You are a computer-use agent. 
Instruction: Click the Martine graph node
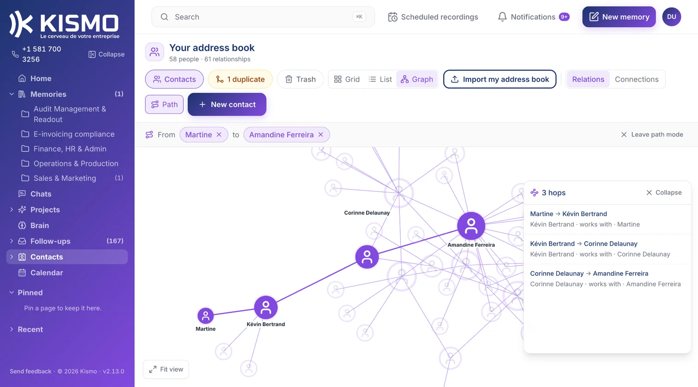pyautogui.click(x=205, y=316)
